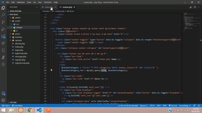Open File Explorer from the Windows taskbar
The height and width of the screenshot is (113, 202).
(x=12, y=110)
